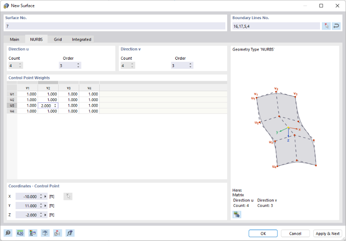The image size is (346, 241).
Task: Click weight cell at u3, v3
Action: click(x=69, y=105)
